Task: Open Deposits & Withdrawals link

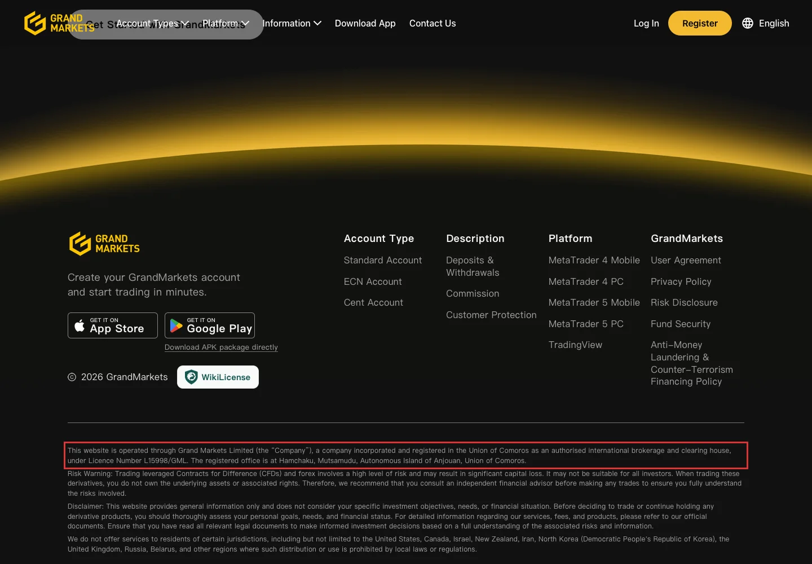Action: coord(473,266)
